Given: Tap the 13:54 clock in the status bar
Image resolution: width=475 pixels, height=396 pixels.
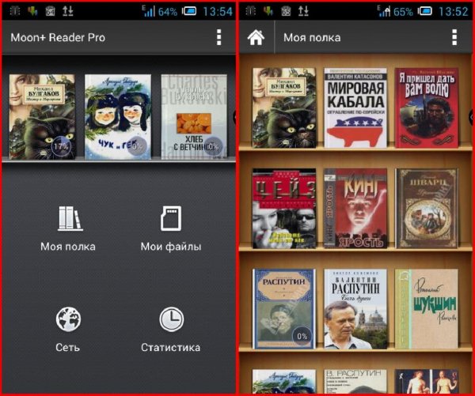Looking at the screenshot, I should 218,12.
